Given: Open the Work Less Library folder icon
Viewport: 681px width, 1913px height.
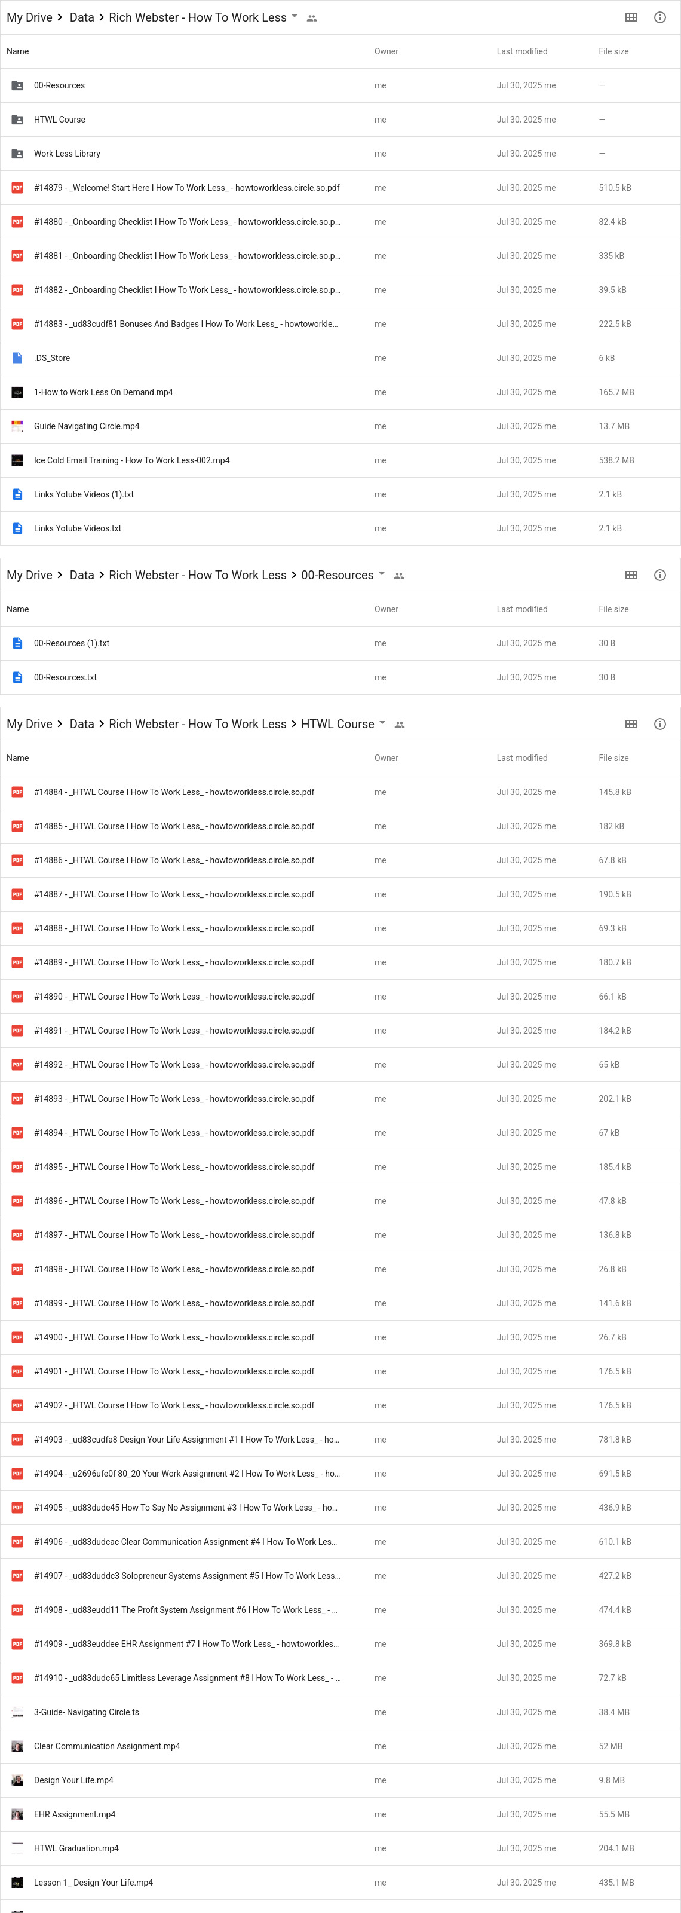Looking at the screenshot, I should pyautogui.click(x=17, y=154).
